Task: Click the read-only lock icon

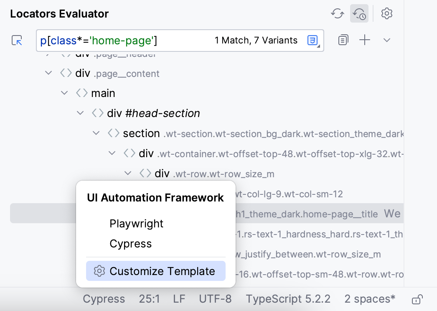Action: 417,299
